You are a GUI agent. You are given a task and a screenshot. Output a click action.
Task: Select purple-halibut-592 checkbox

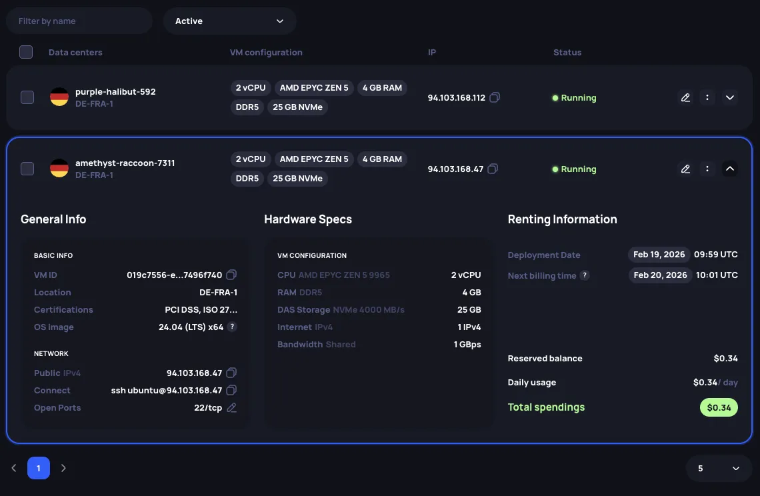27,97
